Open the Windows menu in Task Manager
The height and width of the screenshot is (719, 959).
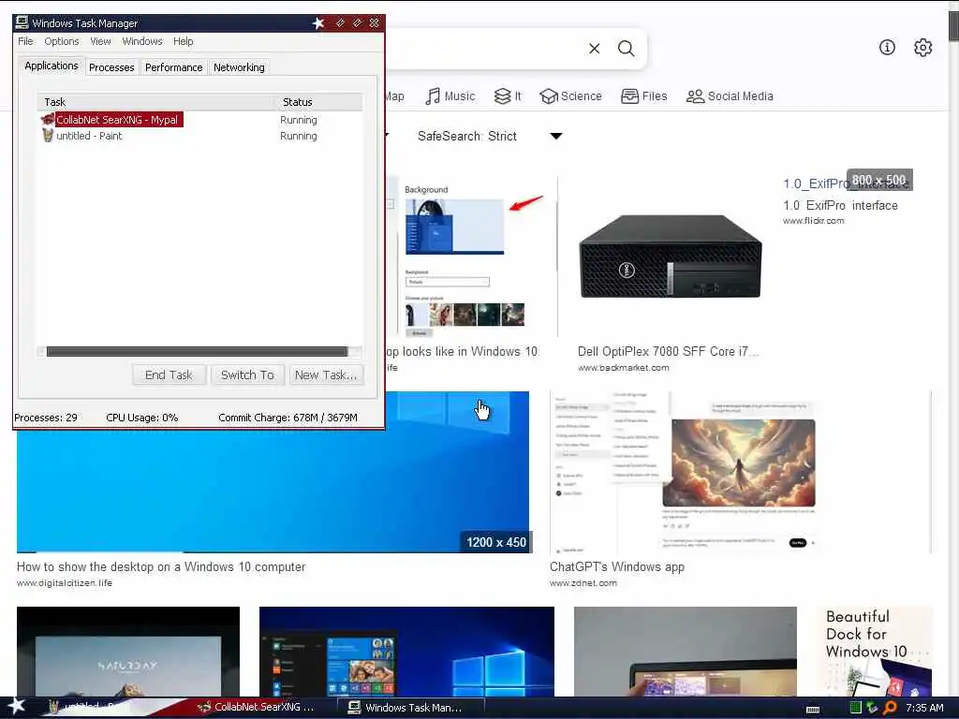point(142,41)
